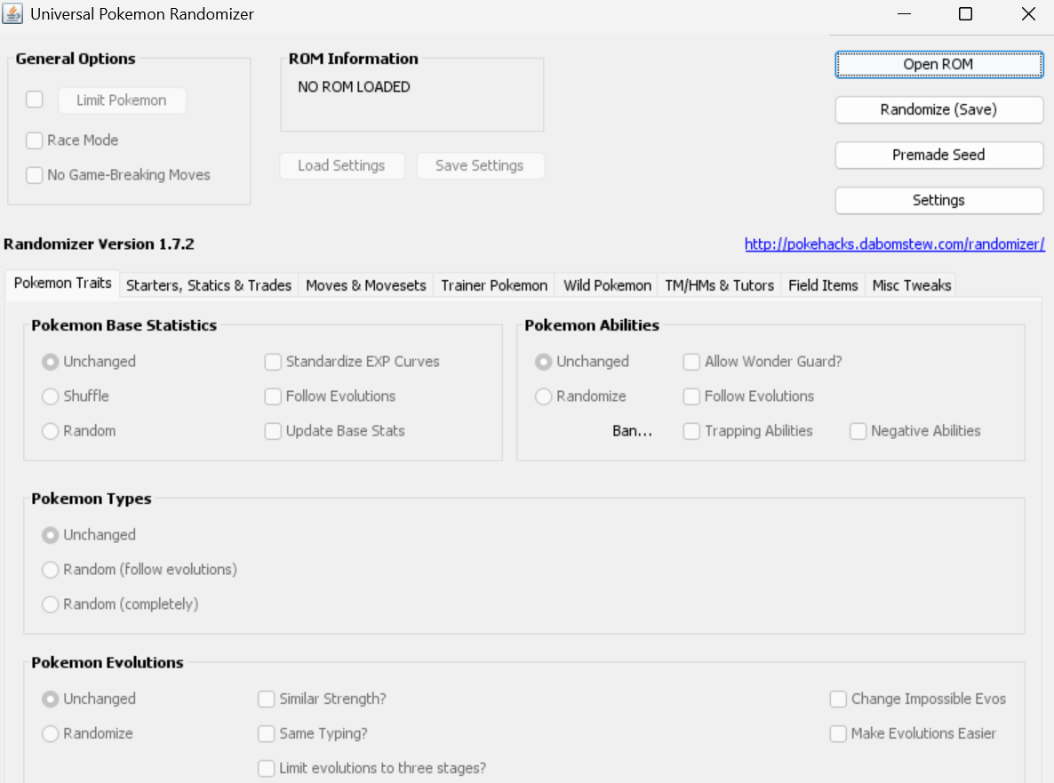Choose Randomize under Pokemon Abilities
Image resolution: width=1054 pixels, height=783 pixels.
544,396
